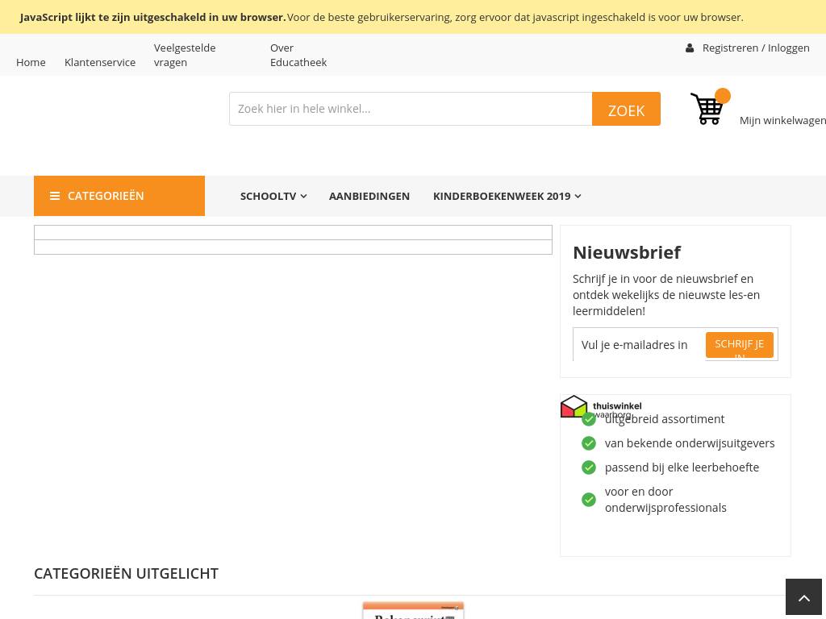The width and height of the screenshot is (826, 619).
Task: Click the Thuiswinkel Waarborg logo
Action: click(x=601, y=407)
